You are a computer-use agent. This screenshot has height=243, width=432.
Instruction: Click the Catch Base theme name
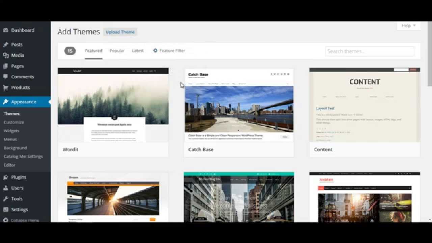(201, 150)
